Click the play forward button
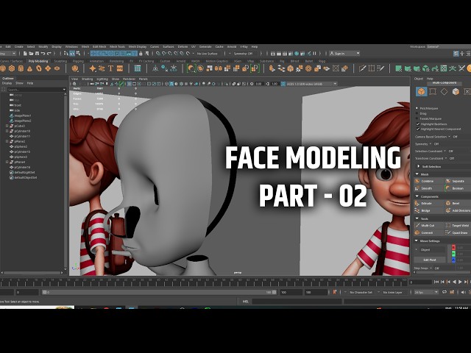The image size is (471, 353). (460, 282)
